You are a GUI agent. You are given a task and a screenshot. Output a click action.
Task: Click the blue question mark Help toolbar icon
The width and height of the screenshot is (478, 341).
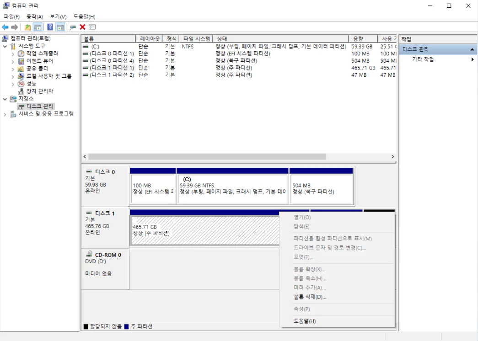50,27
